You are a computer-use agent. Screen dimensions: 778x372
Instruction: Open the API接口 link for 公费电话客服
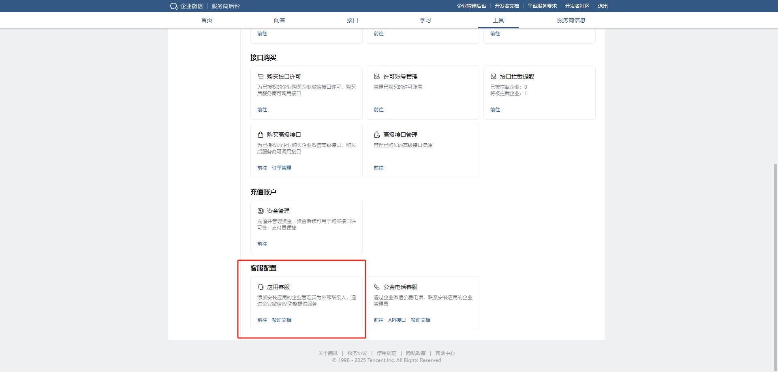tap(397, 320)
